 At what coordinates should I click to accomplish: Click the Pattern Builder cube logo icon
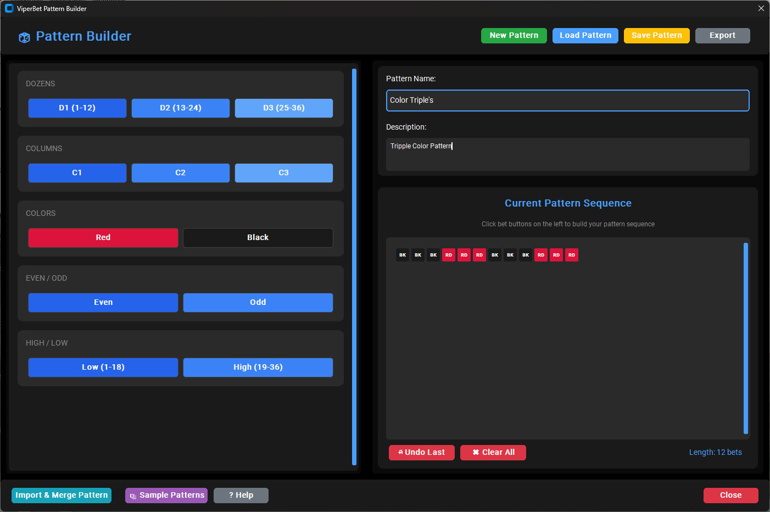(x=24, y=37)
